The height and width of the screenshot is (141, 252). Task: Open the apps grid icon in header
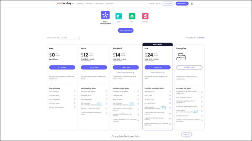192,4
